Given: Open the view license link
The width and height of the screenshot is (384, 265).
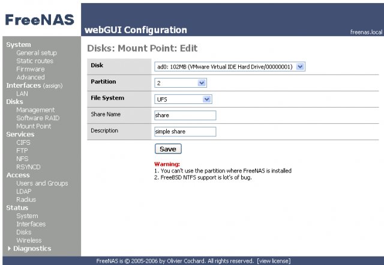Looking at the screenshot, I should pyautogui.click(x=274, y=261).
